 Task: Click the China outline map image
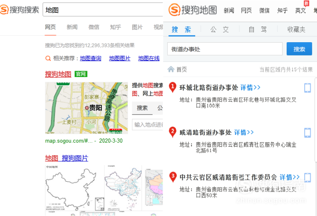pos(74,188)
